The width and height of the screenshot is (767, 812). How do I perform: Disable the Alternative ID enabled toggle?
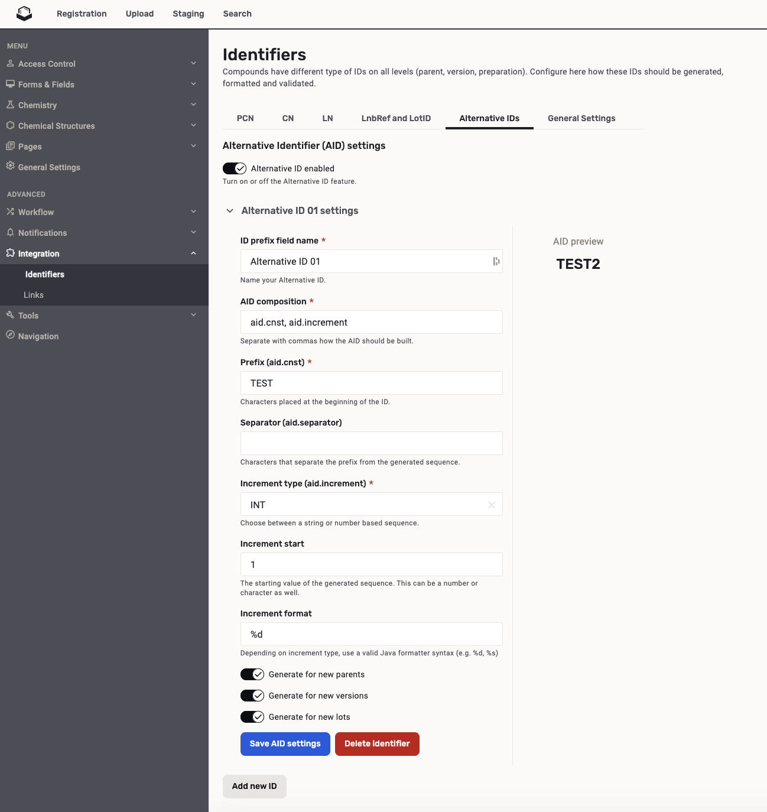[235, 168]
